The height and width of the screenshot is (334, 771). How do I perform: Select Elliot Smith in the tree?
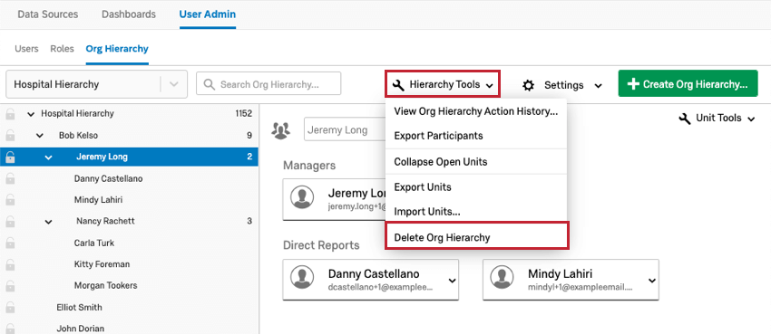(80, 308)
